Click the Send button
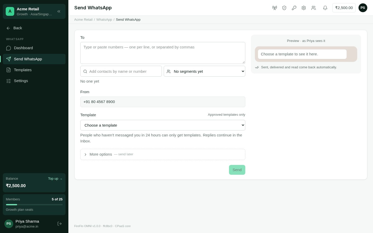Image resolution: width=373 pixels, height=233 pixels. (x=237, y=170)
